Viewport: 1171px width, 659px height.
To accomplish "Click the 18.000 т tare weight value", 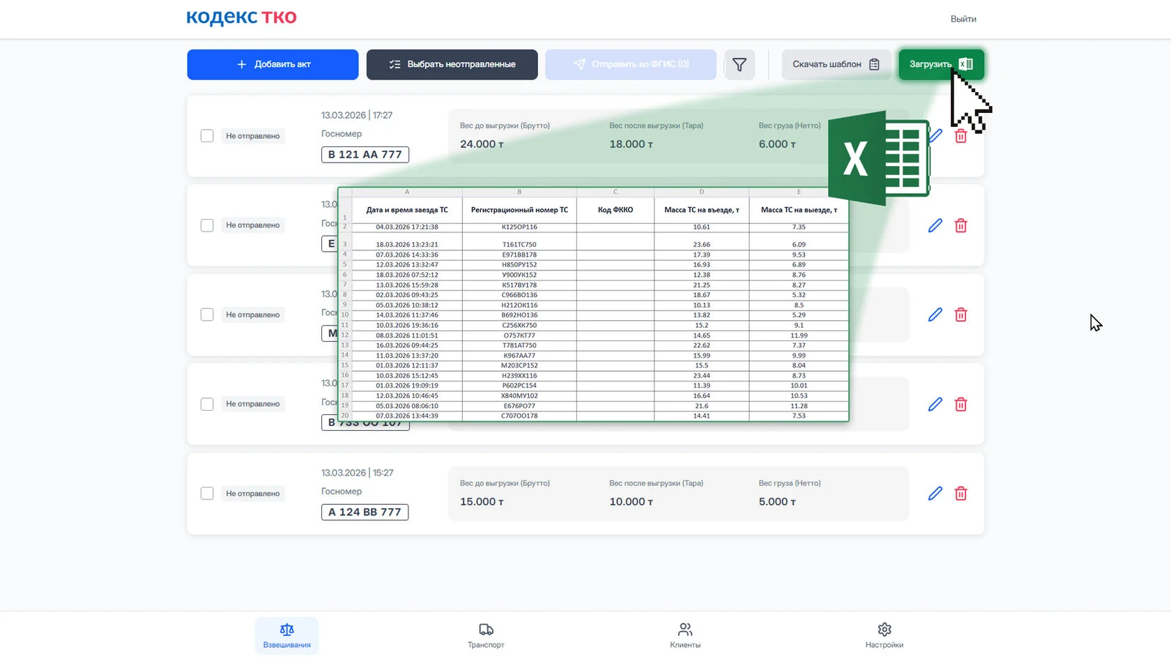I will (x=631, y=144).
